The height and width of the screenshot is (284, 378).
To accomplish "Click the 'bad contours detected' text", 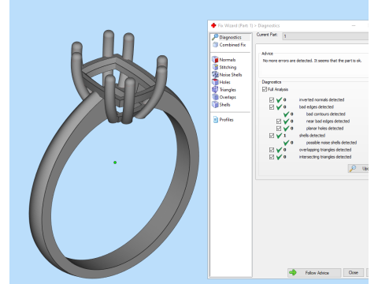I will pyautogui.click(x=325, y=114).
